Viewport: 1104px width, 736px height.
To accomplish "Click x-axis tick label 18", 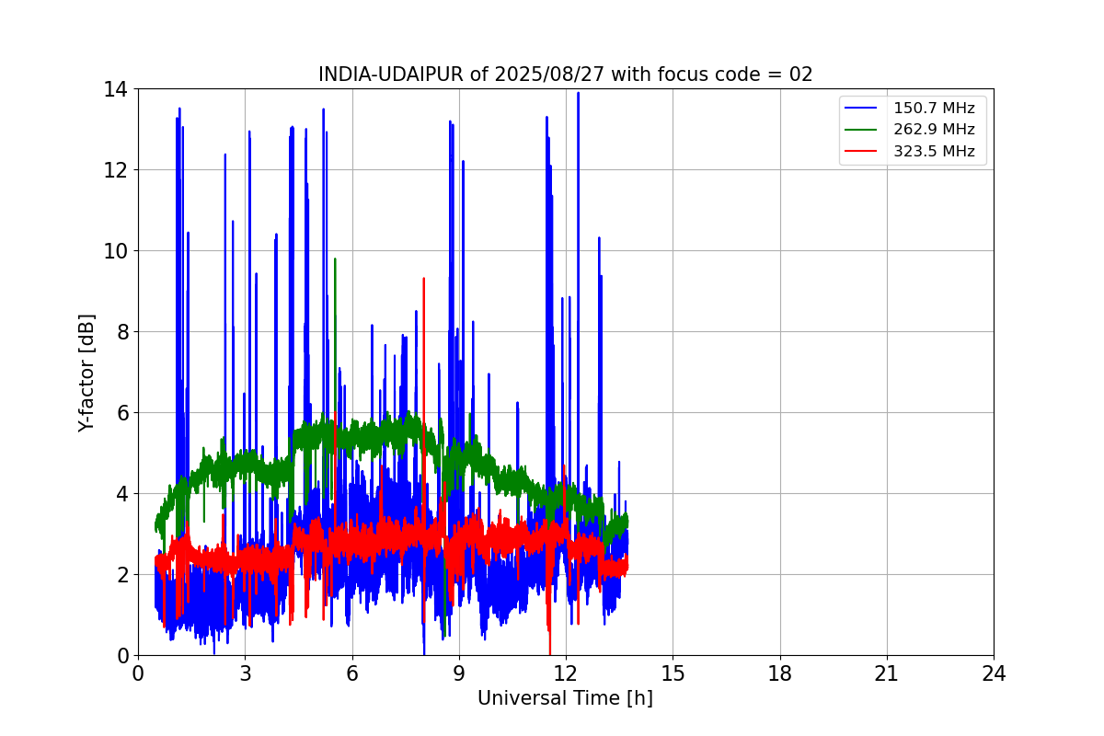I will pos(780,673).
